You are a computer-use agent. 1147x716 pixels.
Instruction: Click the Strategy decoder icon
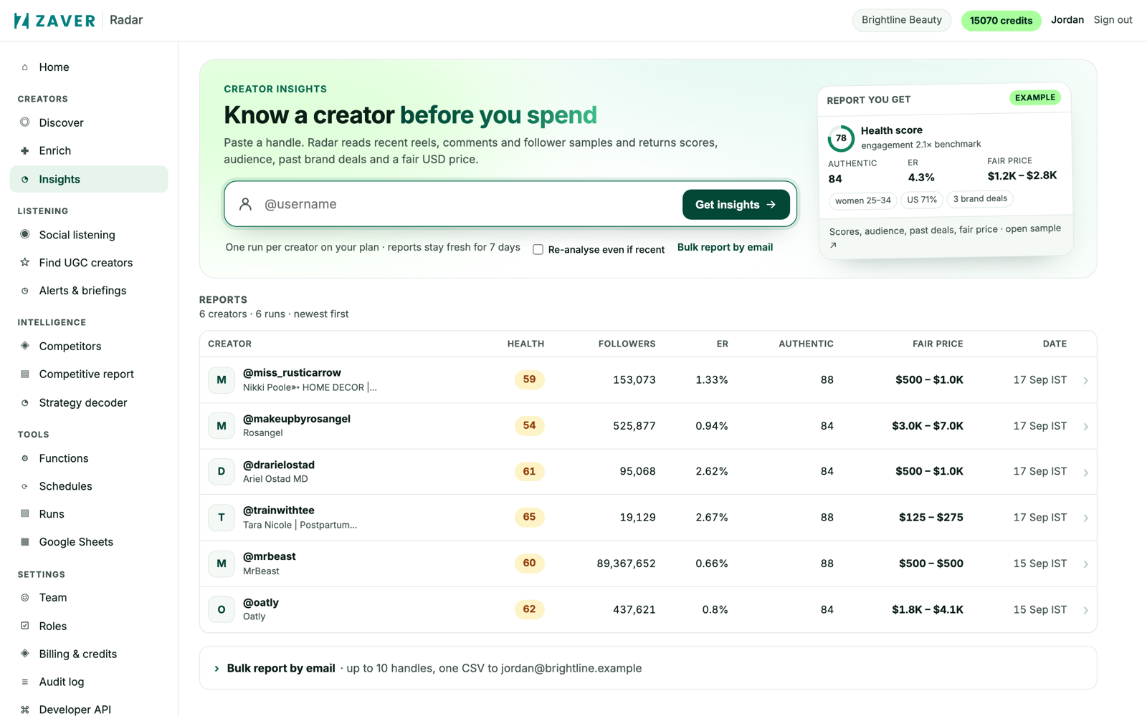(25, 402)
